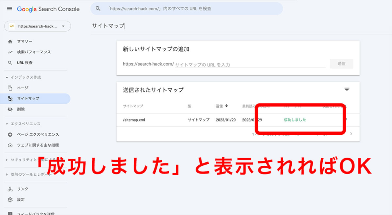Open the ページ indexing report
The image size is (392, 215).
pyautogui.click(x=23, y=88)
